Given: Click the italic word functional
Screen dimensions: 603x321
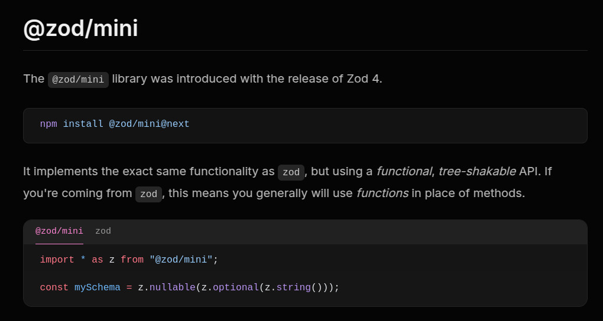Looking at the screenshot, I should pyautogui.click(x=404, y=172).
